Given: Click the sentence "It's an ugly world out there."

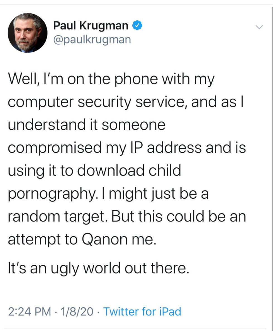Looking at the screenshot, I should 98,268.
